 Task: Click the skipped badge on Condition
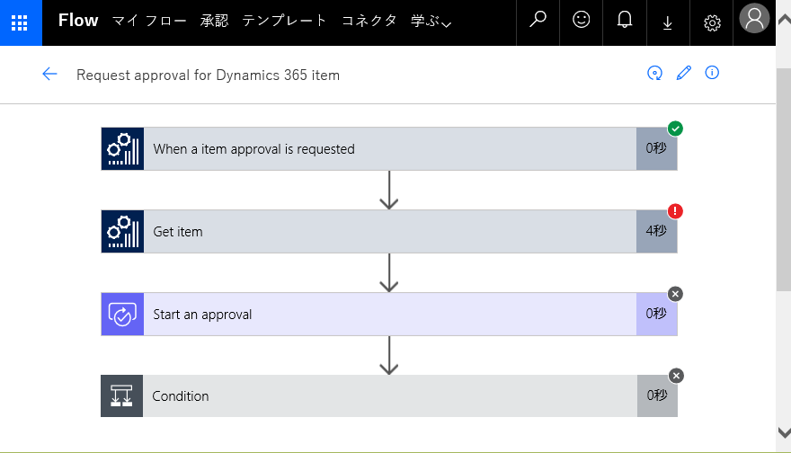[x=676, y=376]
